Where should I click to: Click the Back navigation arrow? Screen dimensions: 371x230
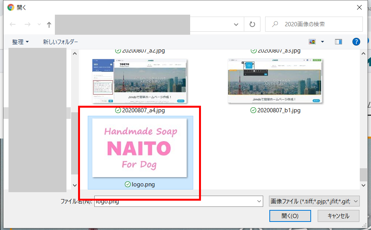pyautogui.click(x=13, y=24)
